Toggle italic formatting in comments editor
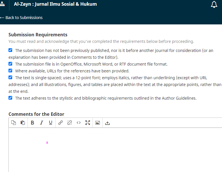Screen dimensions: 222x172 click(41, 123)
